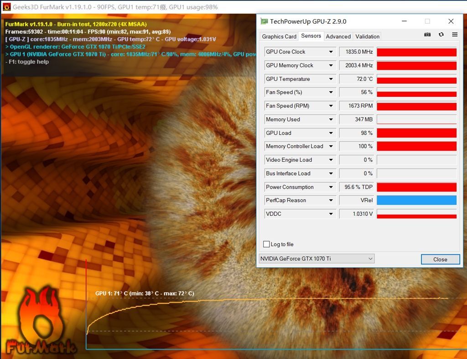Click the 72.0 °C temperature value
Image resolution: width=467 pixels, height=359 pixels.
pyautogui.click(x=356, y=79)
